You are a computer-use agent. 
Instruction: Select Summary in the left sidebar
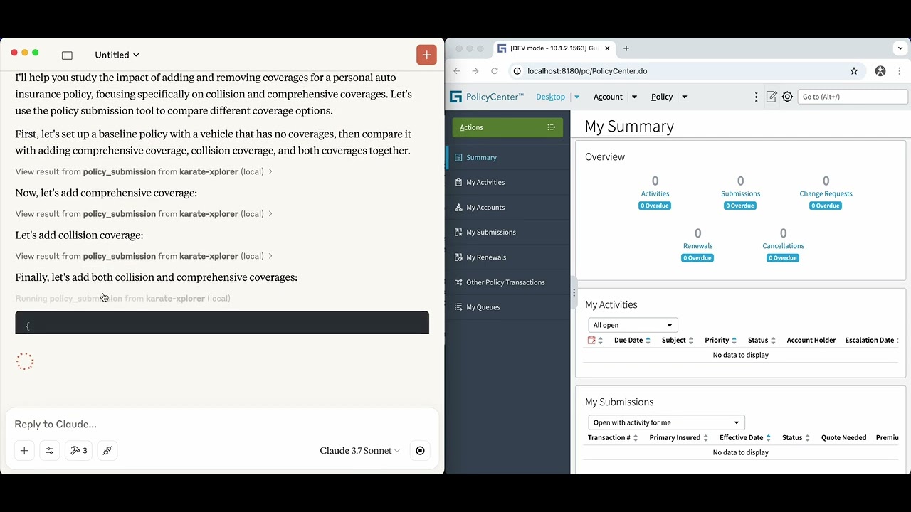pyautogui.click(x=508, y=157)
